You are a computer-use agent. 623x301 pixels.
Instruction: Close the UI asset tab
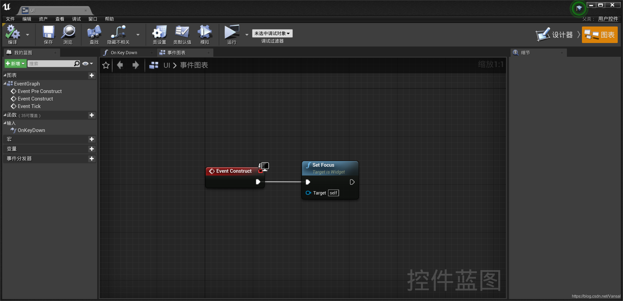86,10
